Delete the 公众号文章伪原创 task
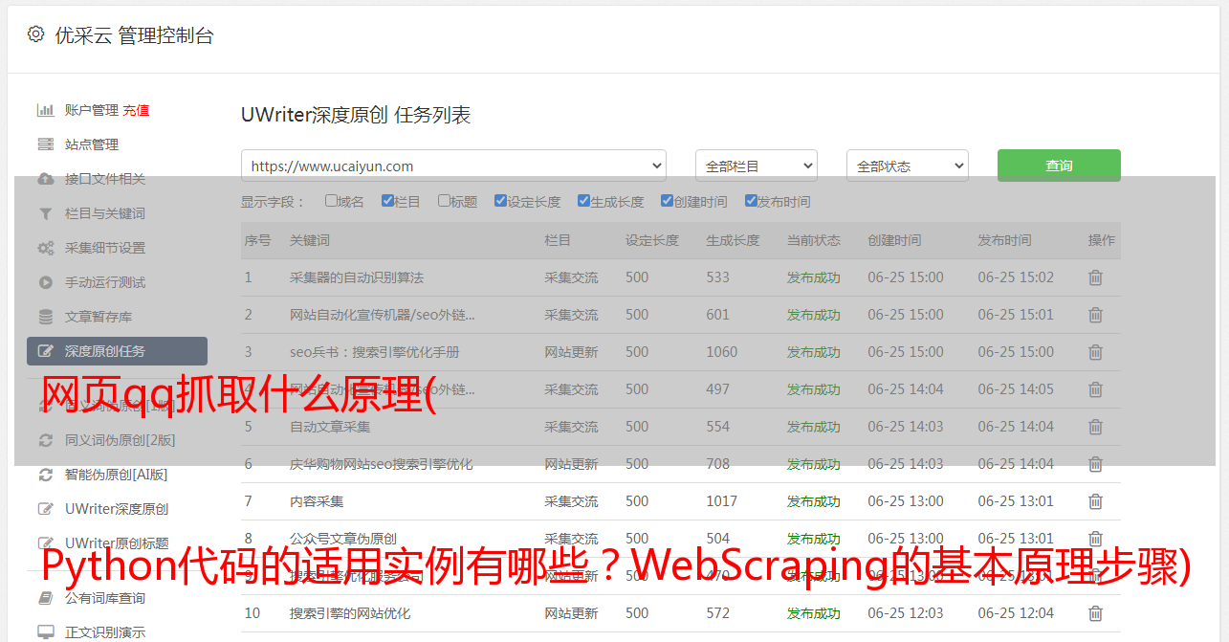Image resolution: width=1229 pixels, height=642 pixels. pos(1095,539)
